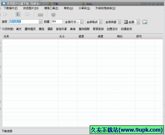Click the quantity field showing 300
Screen dimensions: 165x135
click(x=57, y=21)
